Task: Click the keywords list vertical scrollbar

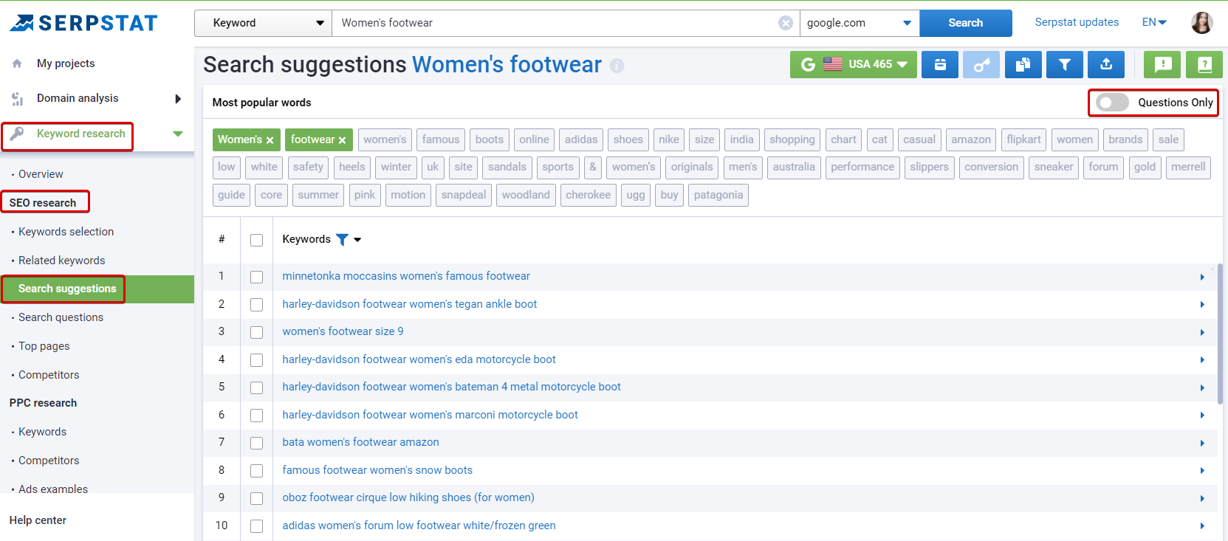Action: (1221, 334)
